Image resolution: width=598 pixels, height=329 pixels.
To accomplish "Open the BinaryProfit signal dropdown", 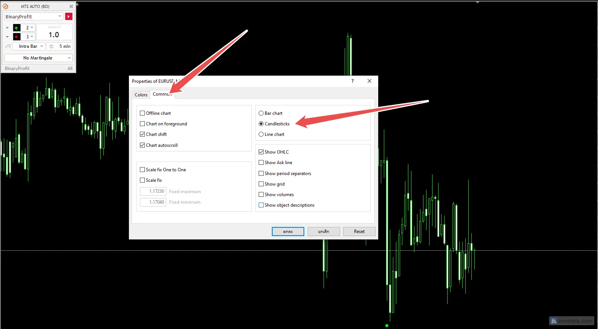I will tap(33, 17).
